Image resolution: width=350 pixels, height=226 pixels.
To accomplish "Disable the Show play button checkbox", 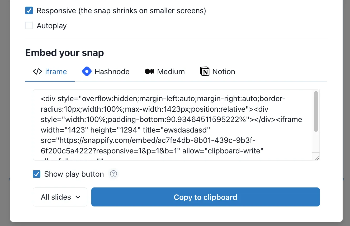I will tap(36, 174).
